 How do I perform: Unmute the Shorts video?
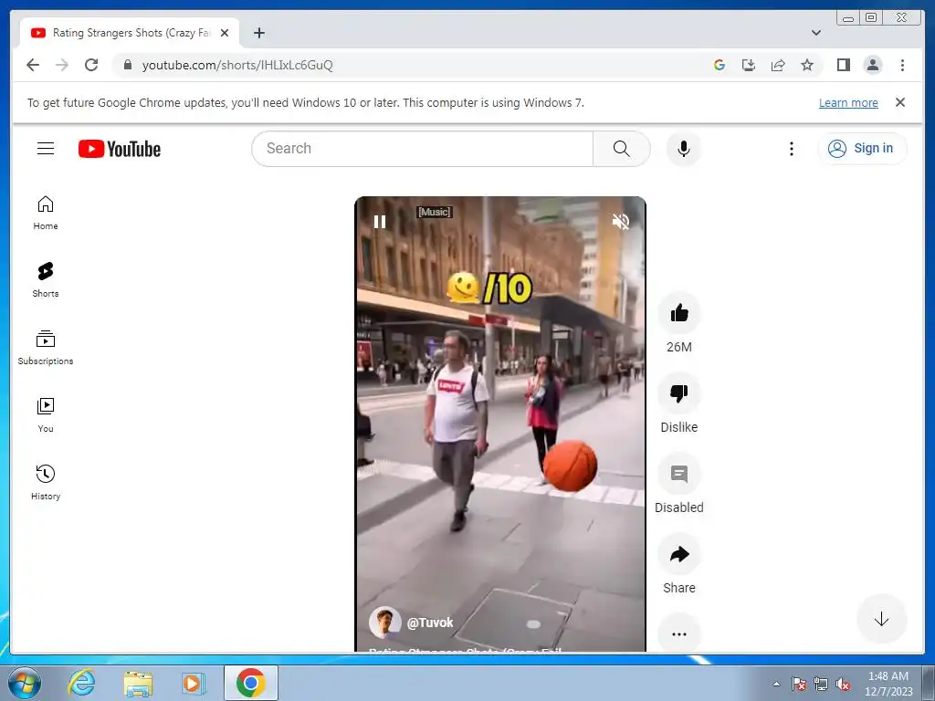coord(621,222)
